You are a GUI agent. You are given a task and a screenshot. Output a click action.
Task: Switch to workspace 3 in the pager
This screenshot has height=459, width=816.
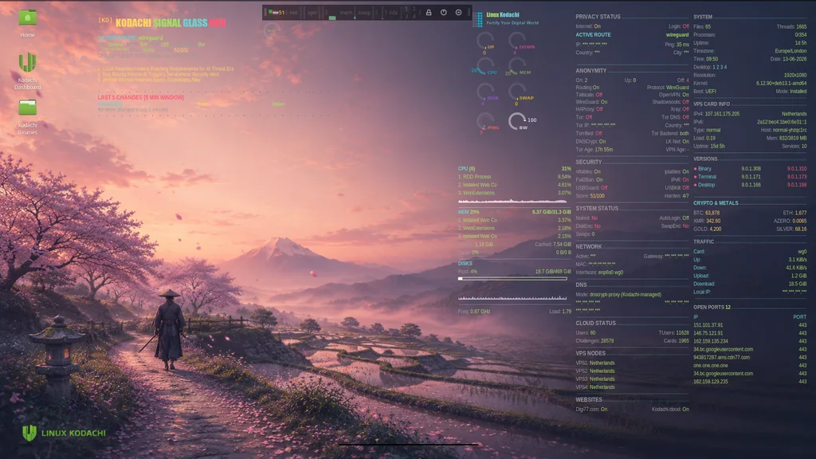click(406, 16)
